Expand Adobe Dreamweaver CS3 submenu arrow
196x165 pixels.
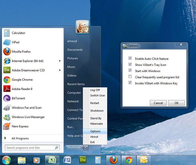(60, 70)
